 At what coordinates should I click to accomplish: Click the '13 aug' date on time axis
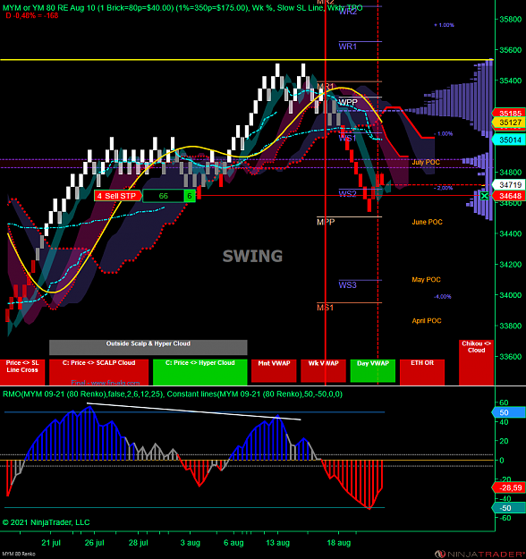coord(277,543)
